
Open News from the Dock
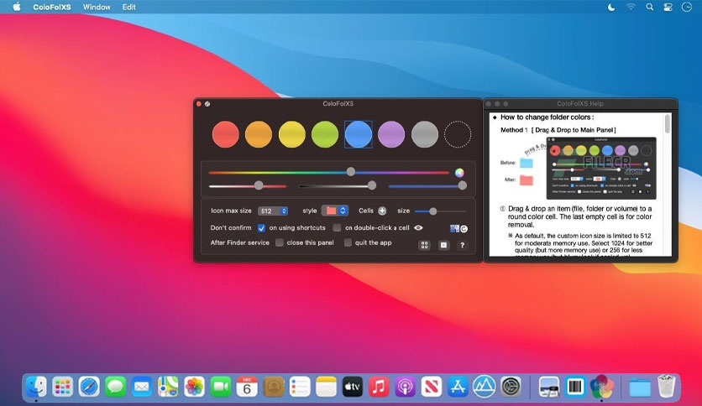432,387
